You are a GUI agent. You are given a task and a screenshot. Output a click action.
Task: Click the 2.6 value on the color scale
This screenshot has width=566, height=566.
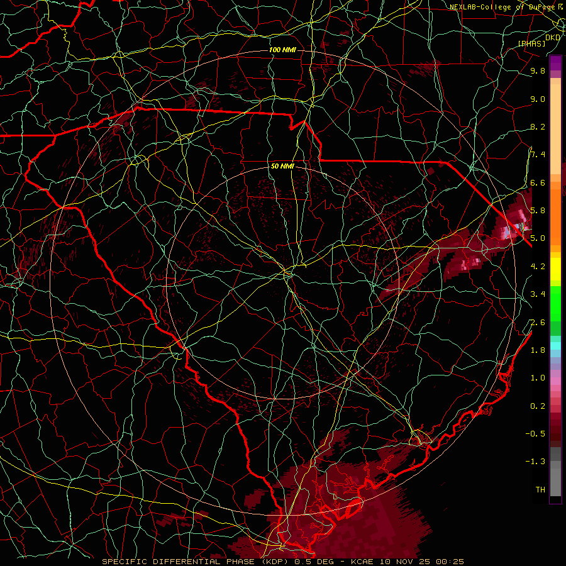[x=538, y=323]
